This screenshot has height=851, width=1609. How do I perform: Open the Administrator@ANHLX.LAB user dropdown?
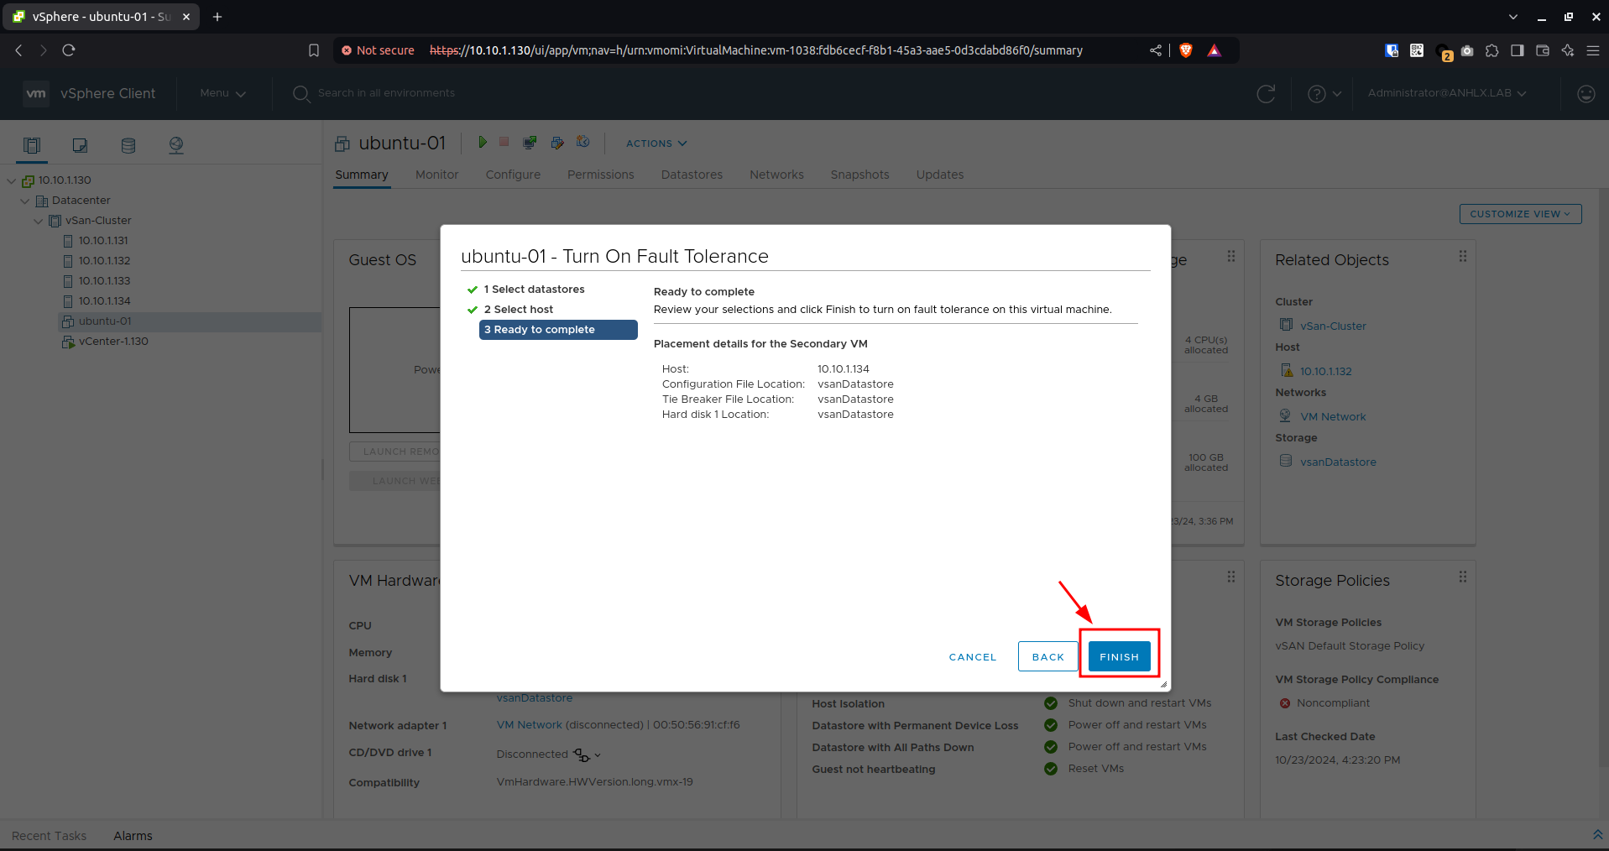tap(1447, 93)
